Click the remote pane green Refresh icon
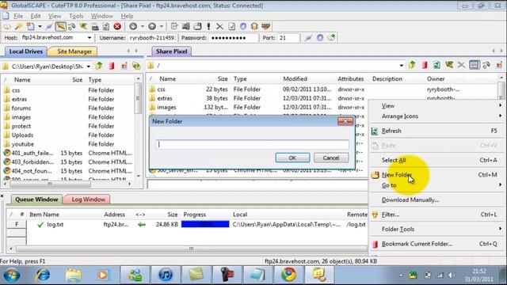The width and height of the screenshot is (507, 285). coord(436,65)
